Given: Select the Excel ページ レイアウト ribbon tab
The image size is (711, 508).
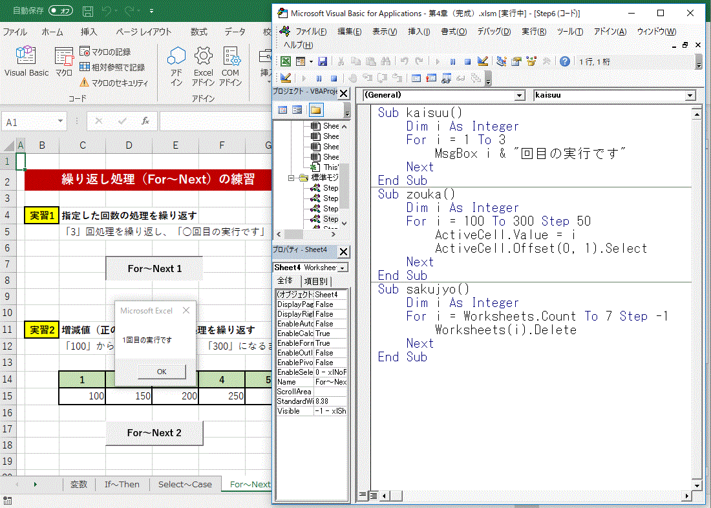Looking at the screenshot, I should (x=143, y=32).
